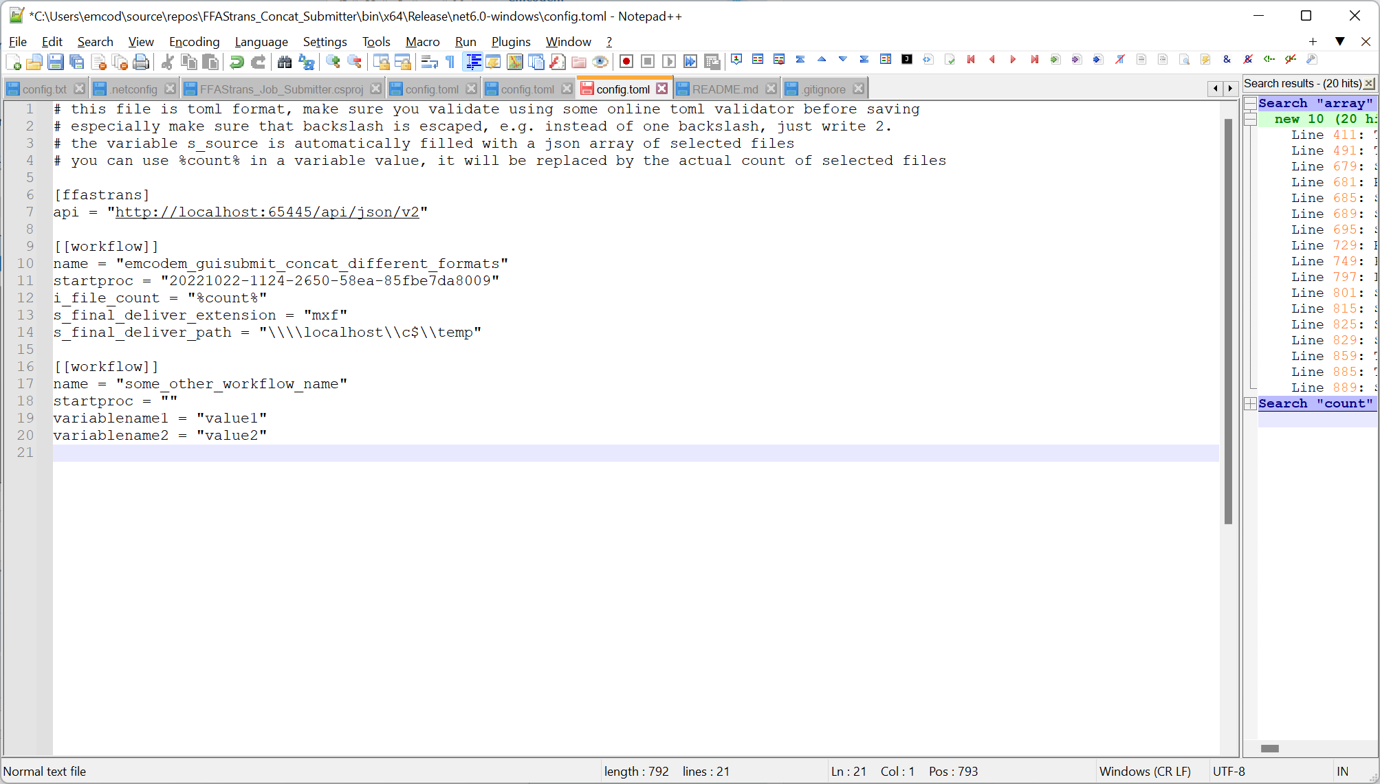Toggle word wrap toolbar icon
Screen dimensions: 1380x784
pos(429,62)
